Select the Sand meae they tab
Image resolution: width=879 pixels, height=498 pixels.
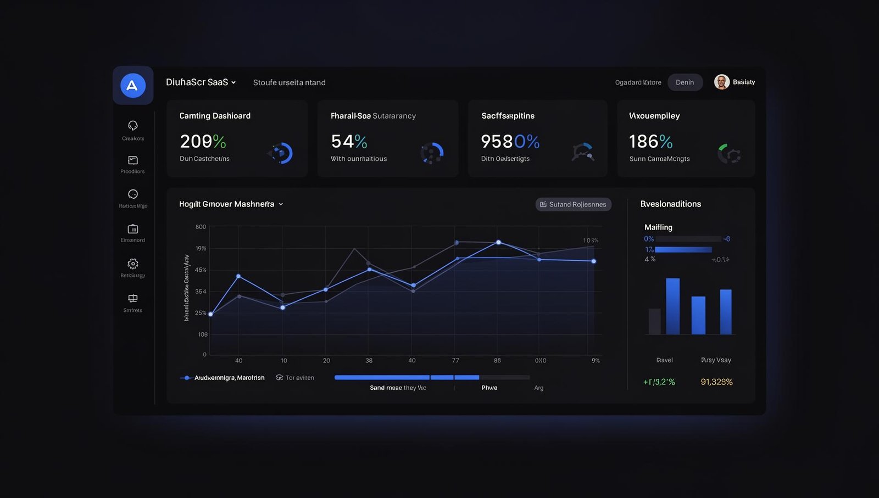(x=398, y=388)
